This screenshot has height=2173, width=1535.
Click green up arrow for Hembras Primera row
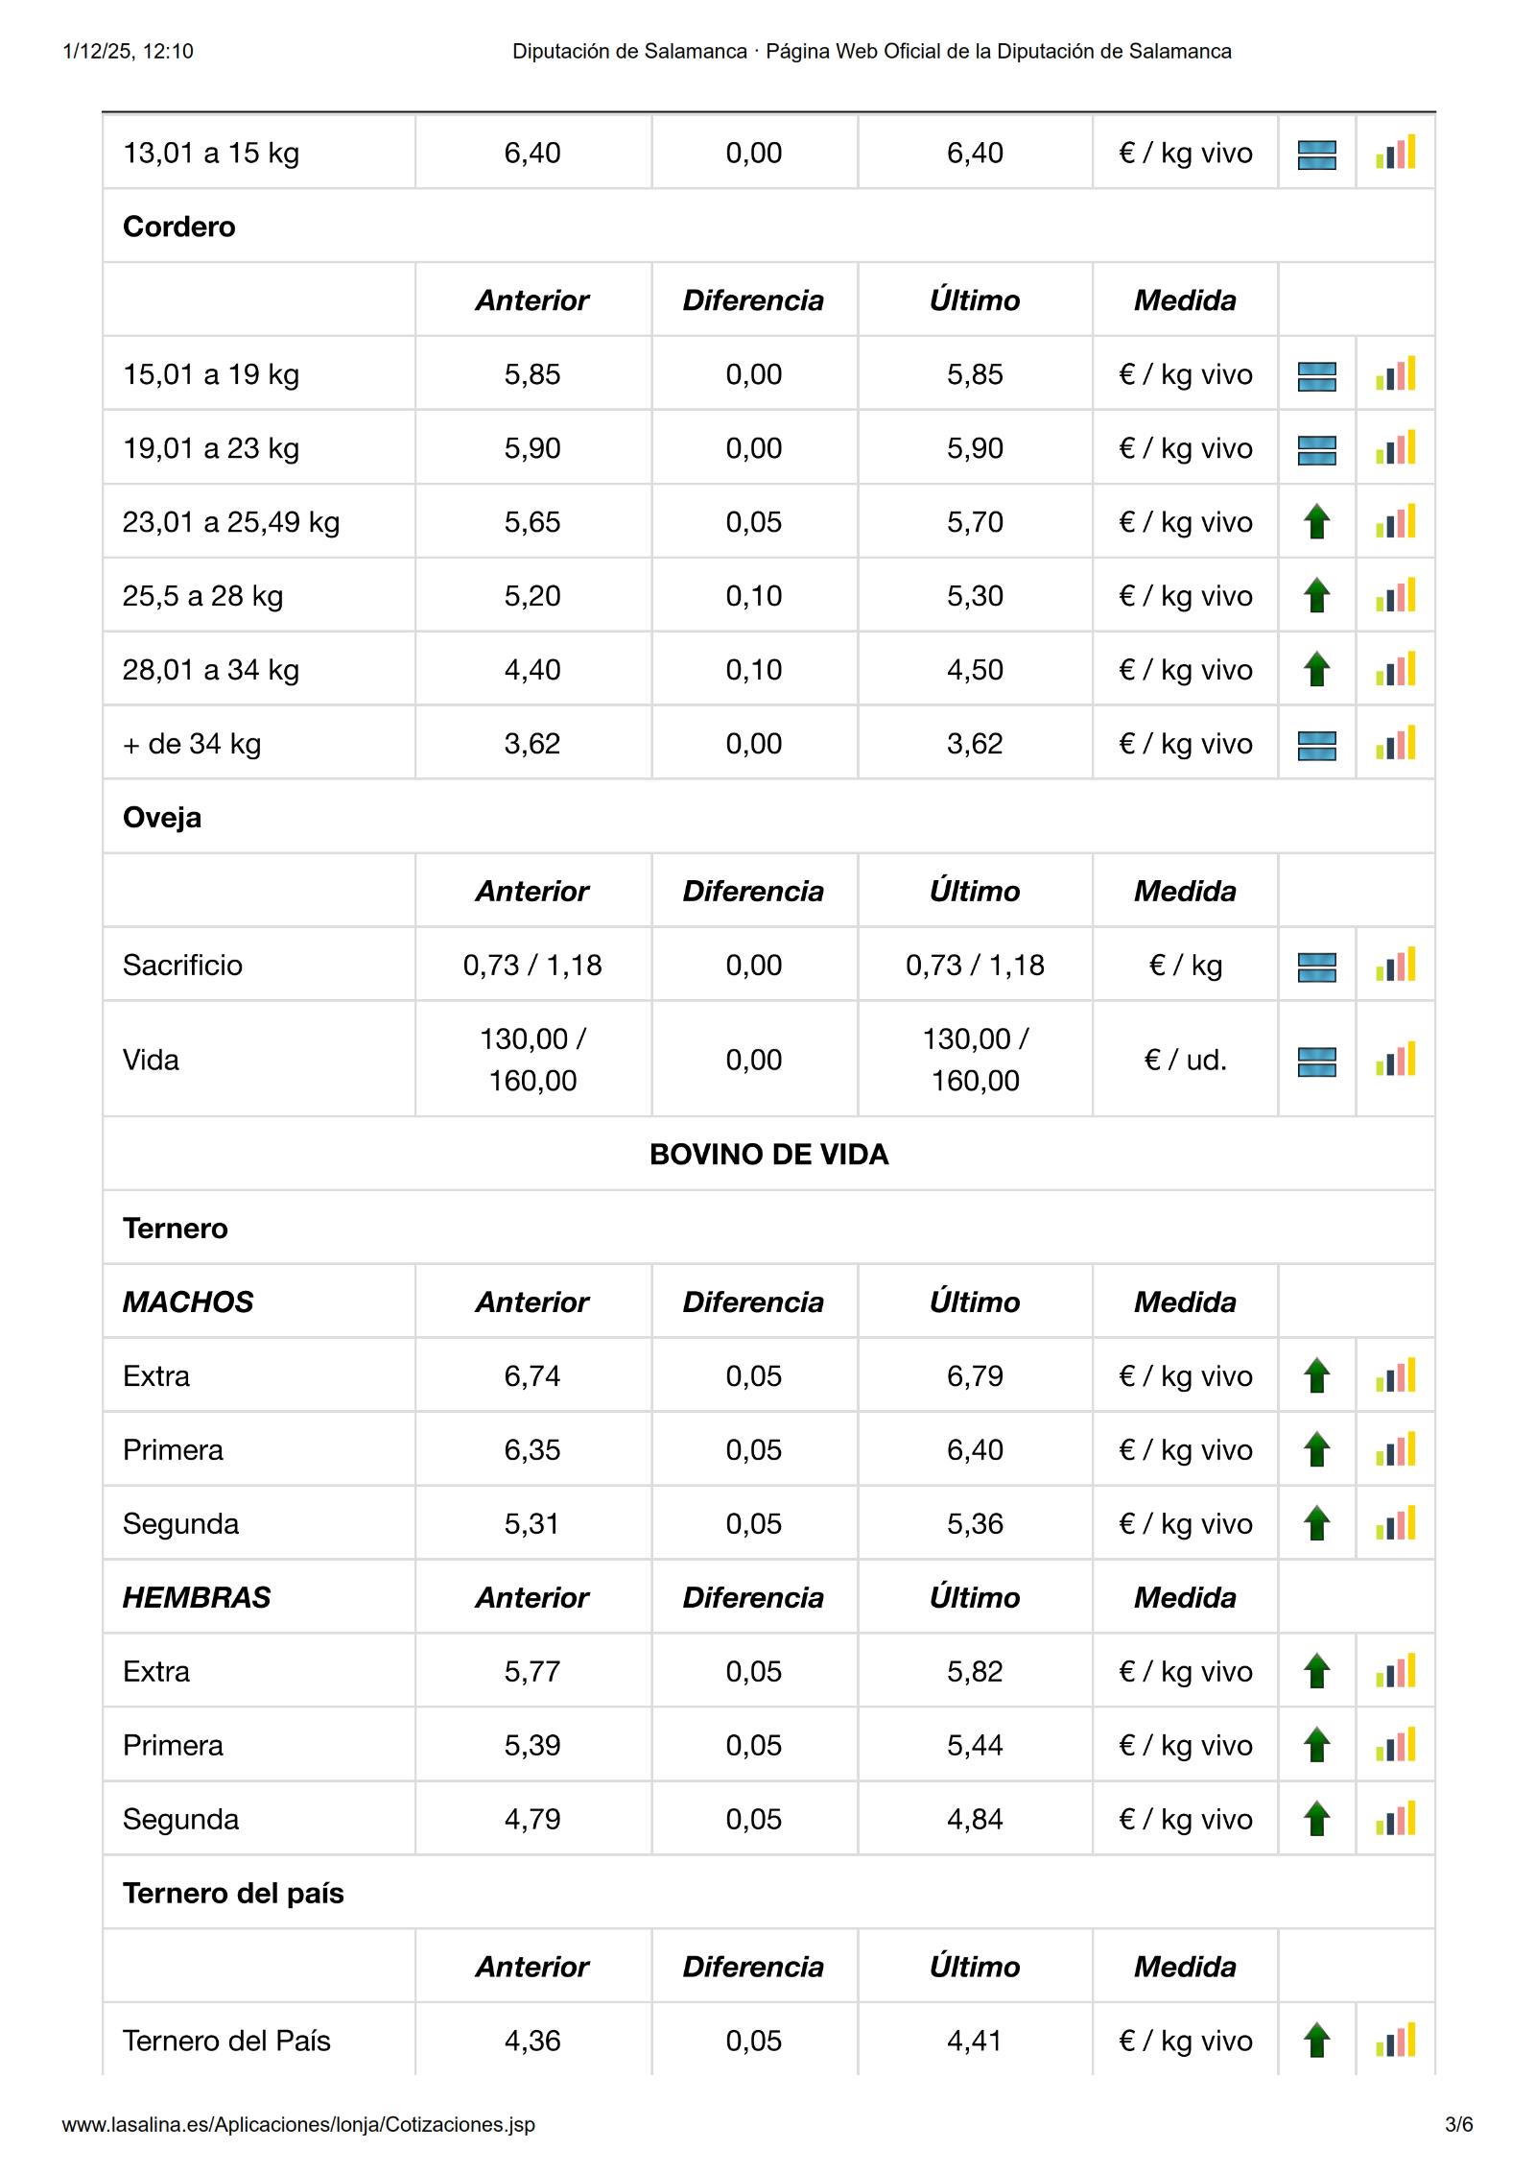pos(1316,1746)
